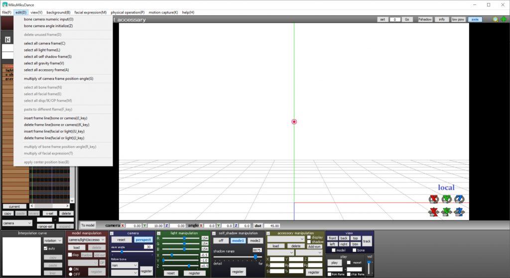Click the timeline scroll down arrow

coord(72,200)
